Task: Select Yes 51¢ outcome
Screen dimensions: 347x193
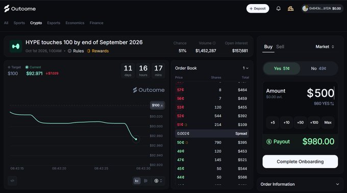Action: coord(282,68)
